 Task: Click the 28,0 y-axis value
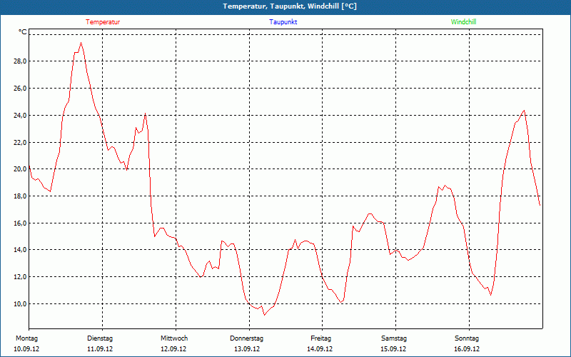(x=20, y=61)
